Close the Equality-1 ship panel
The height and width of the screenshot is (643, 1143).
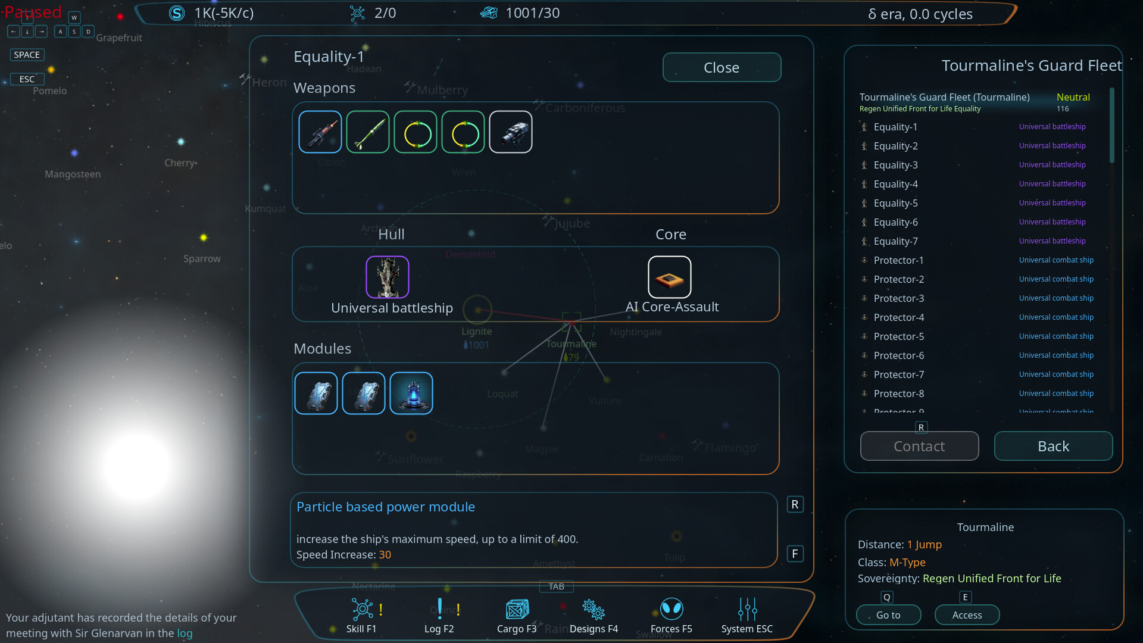(x=722, y=67)
